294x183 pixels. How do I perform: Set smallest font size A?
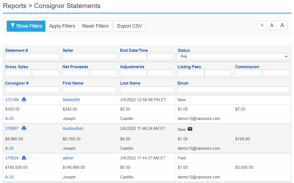pos(262,25)
